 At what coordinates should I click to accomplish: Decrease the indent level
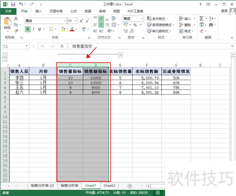point(95,31)
